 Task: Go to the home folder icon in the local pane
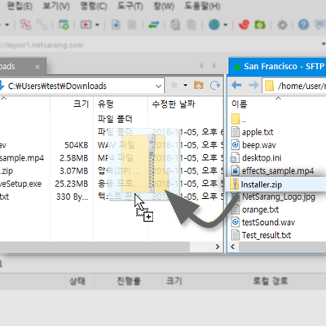coord(199,86)
